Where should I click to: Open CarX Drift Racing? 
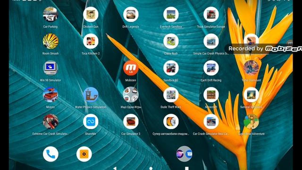211,68
